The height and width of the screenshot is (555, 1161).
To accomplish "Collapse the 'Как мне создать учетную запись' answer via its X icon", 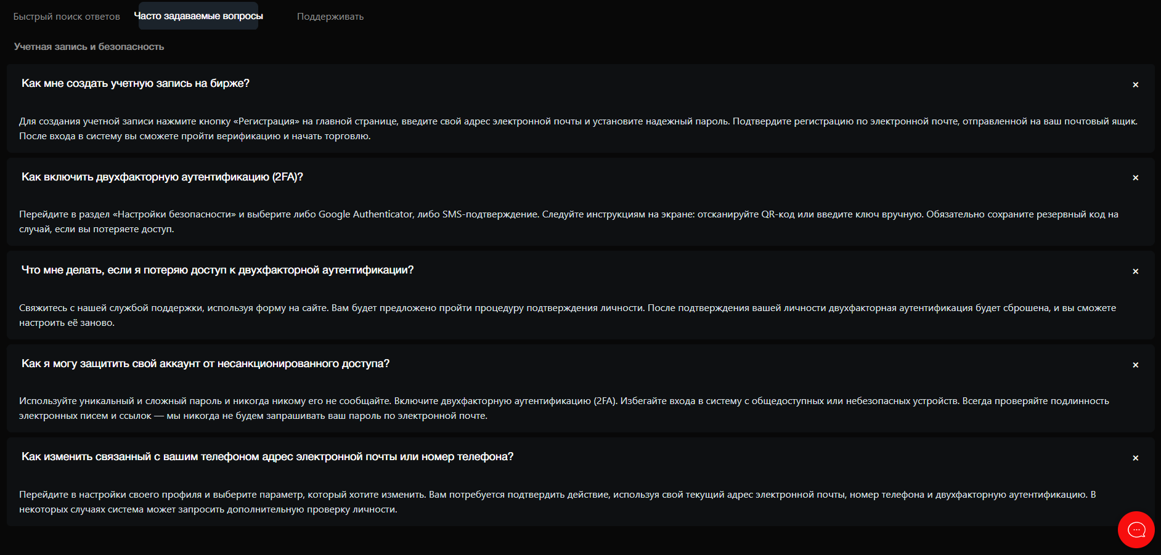I will [1135, 84].
